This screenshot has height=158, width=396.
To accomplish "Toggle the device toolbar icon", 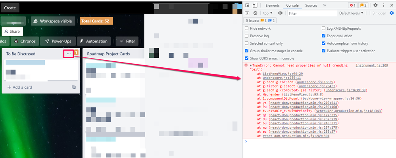I will click(255, 5).
